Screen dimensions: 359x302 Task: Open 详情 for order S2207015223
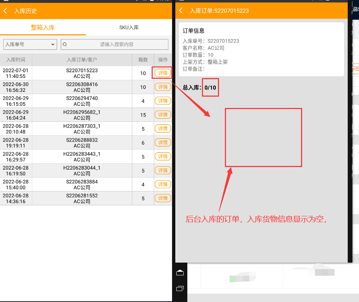[163, 73]
